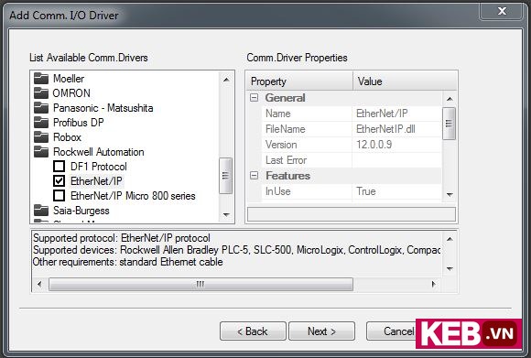Select the Moeller driver label
Viewport: 531px width, 358px height.
[69, 79]
